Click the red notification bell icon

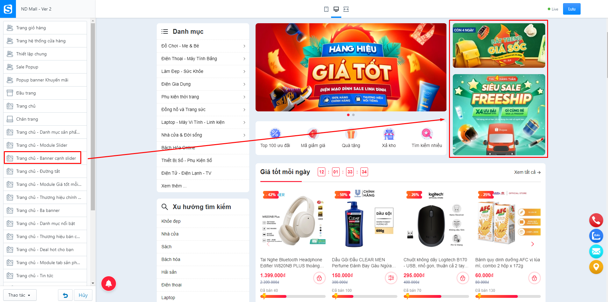109,283
